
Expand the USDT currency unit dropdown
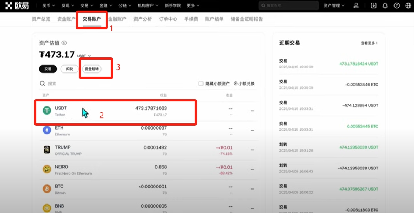click(x=84, y=56)
